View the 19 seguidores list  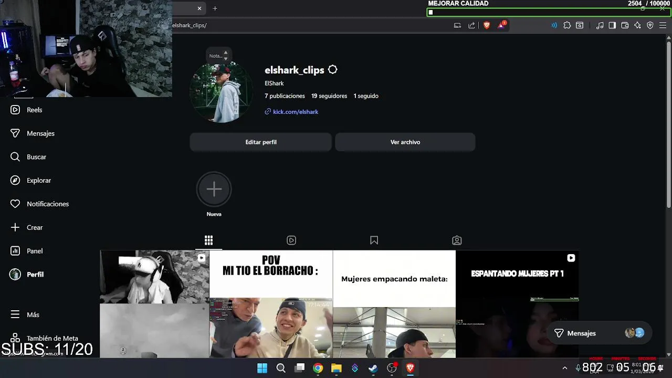[x=329, y=96]
